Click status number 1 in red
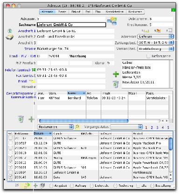Image resolution: width=181 pixels, height=196 pixels. point(146,128)
